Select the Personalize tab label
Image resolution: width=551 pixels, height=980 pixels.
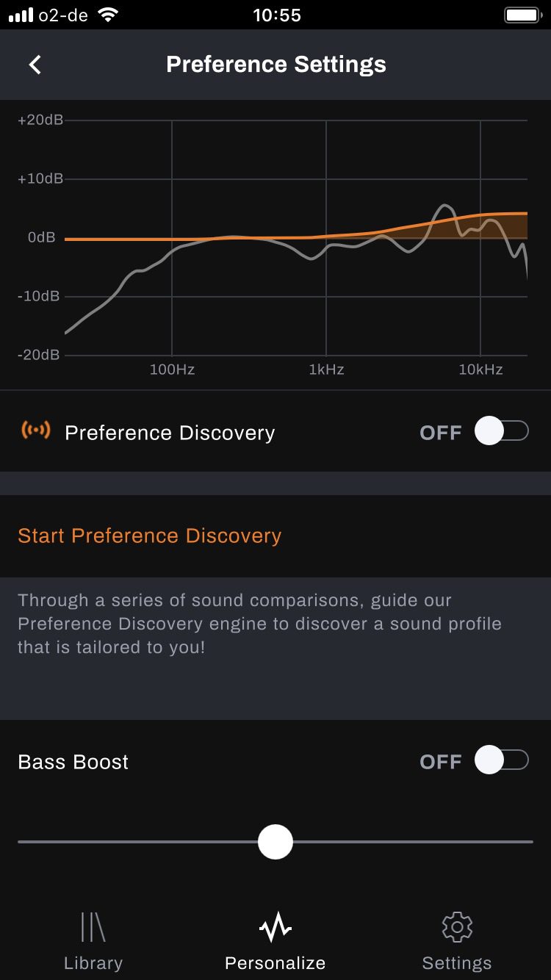pyautogui.click(x=275, y=963)
